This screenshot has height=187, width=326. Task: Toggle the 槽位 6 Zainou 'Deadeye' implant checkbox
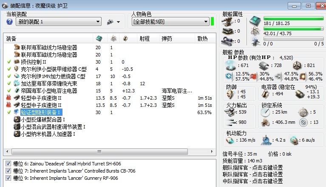9,164
